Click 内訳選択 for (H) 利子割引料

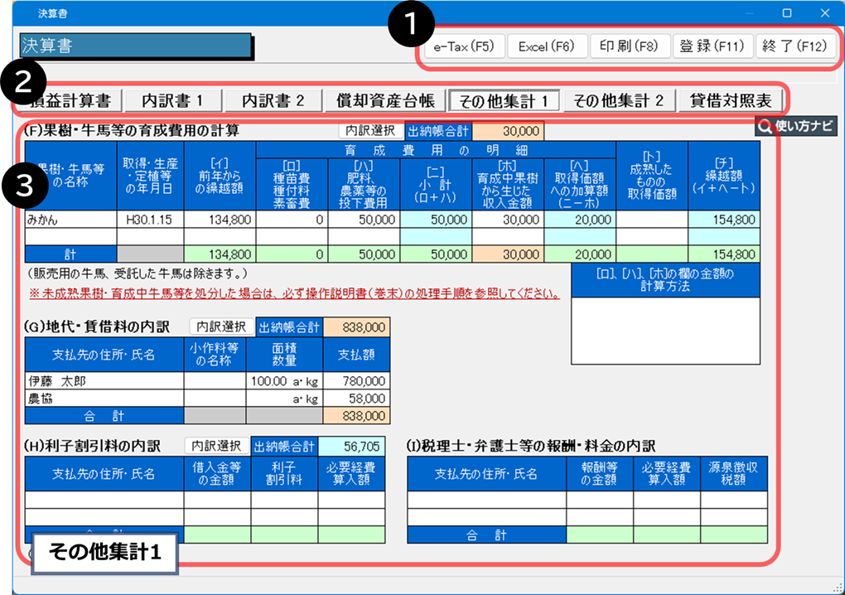point(215,446)
